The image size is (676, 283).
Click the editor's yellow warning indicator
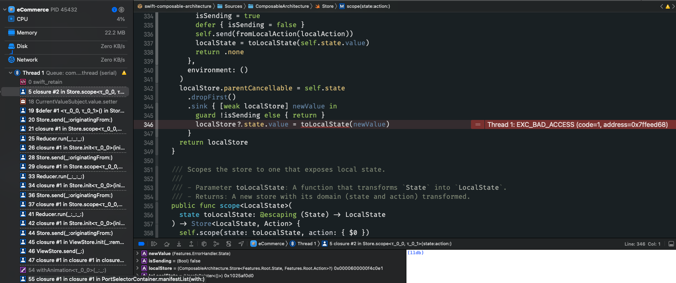(668, 6)
